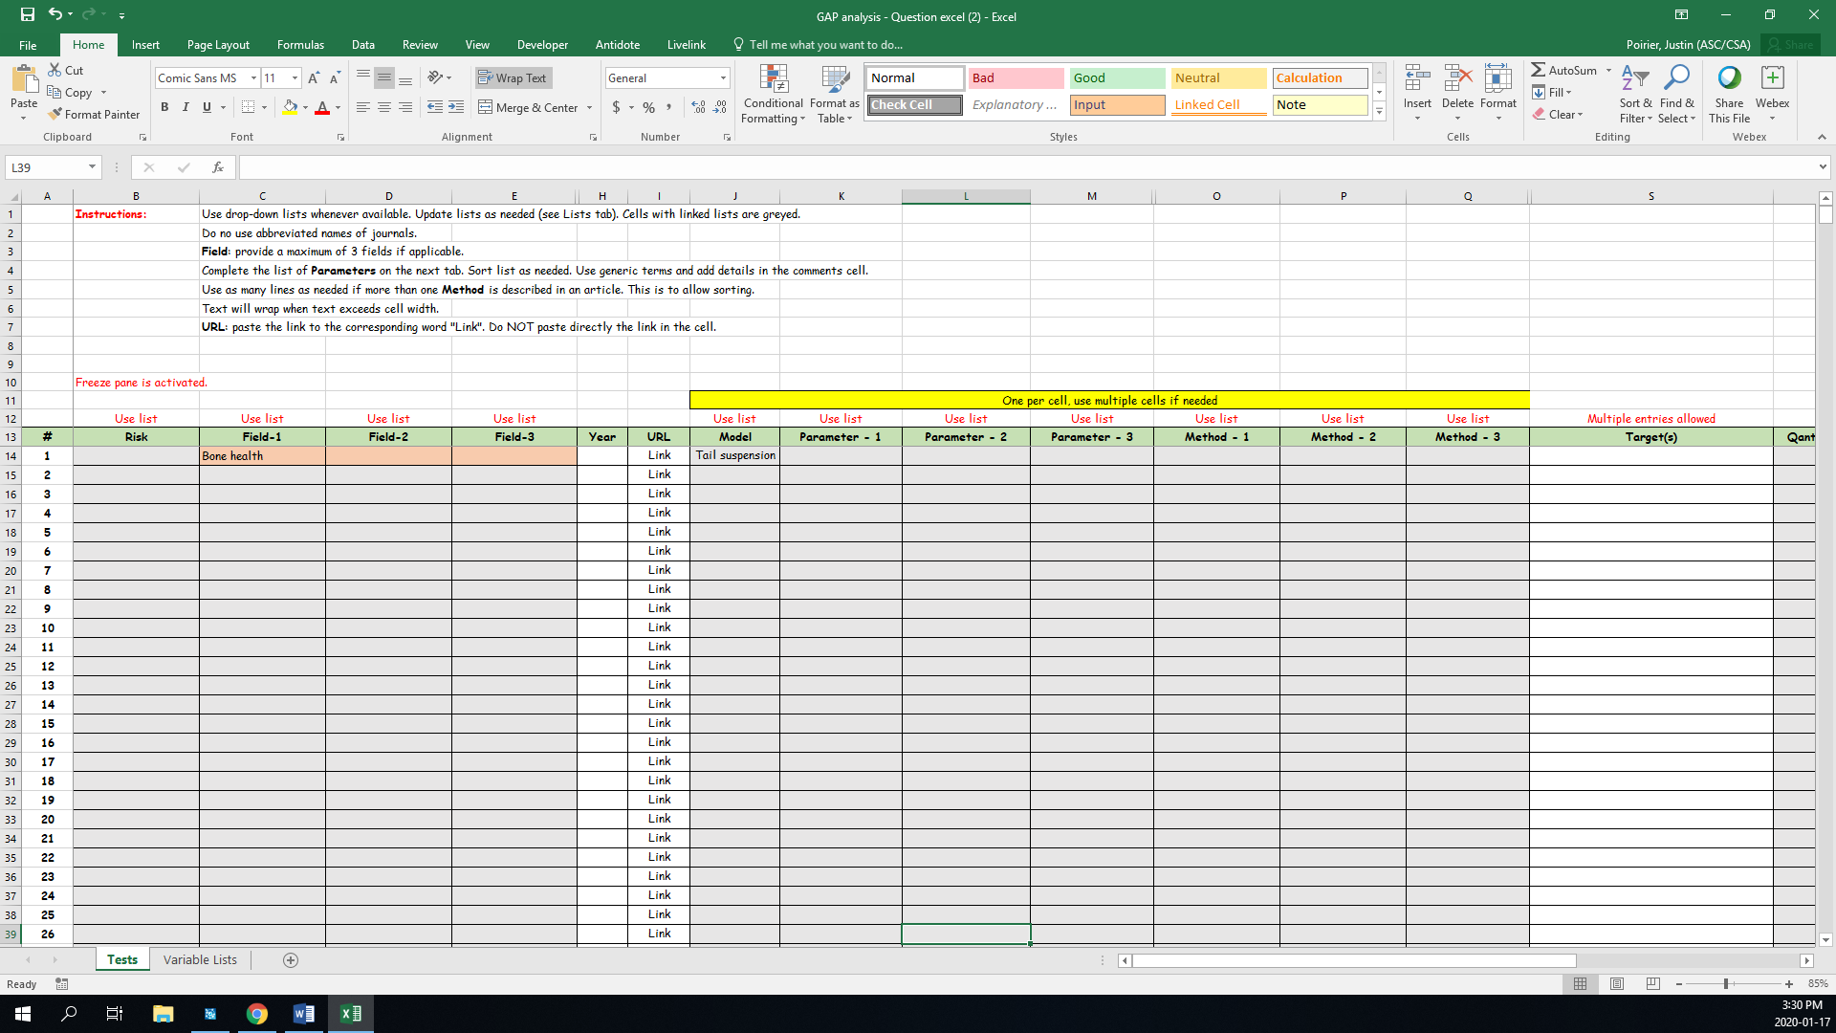Screen dimensions: 1836x1033
Task: Click the AutoSum sigma icon
Action: tap(1538, 70)
